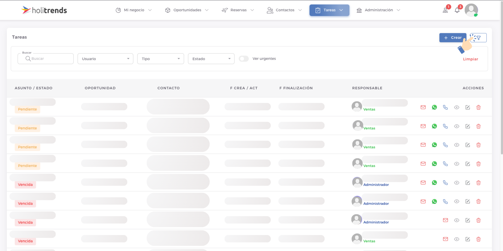Call contact of the third Pendiente task

point(445,145)
